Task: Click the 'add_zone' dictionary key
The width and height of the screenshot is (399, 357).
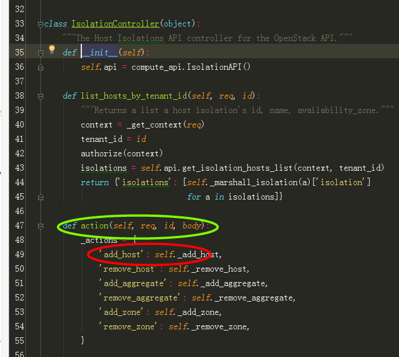Action: [121, 312]
